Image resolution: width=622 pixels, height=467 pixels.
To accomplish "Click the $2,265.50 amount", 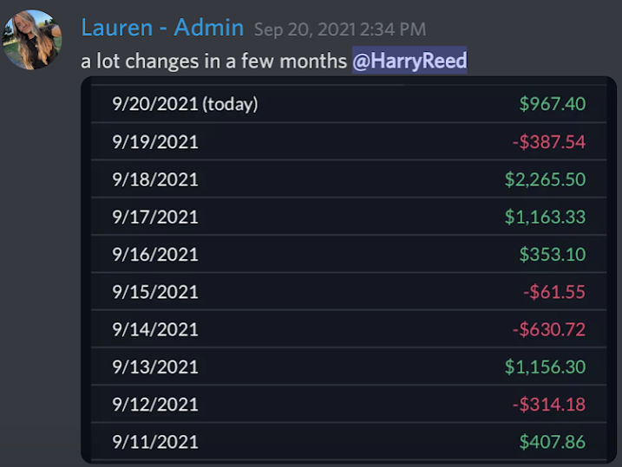I will 545,179.
